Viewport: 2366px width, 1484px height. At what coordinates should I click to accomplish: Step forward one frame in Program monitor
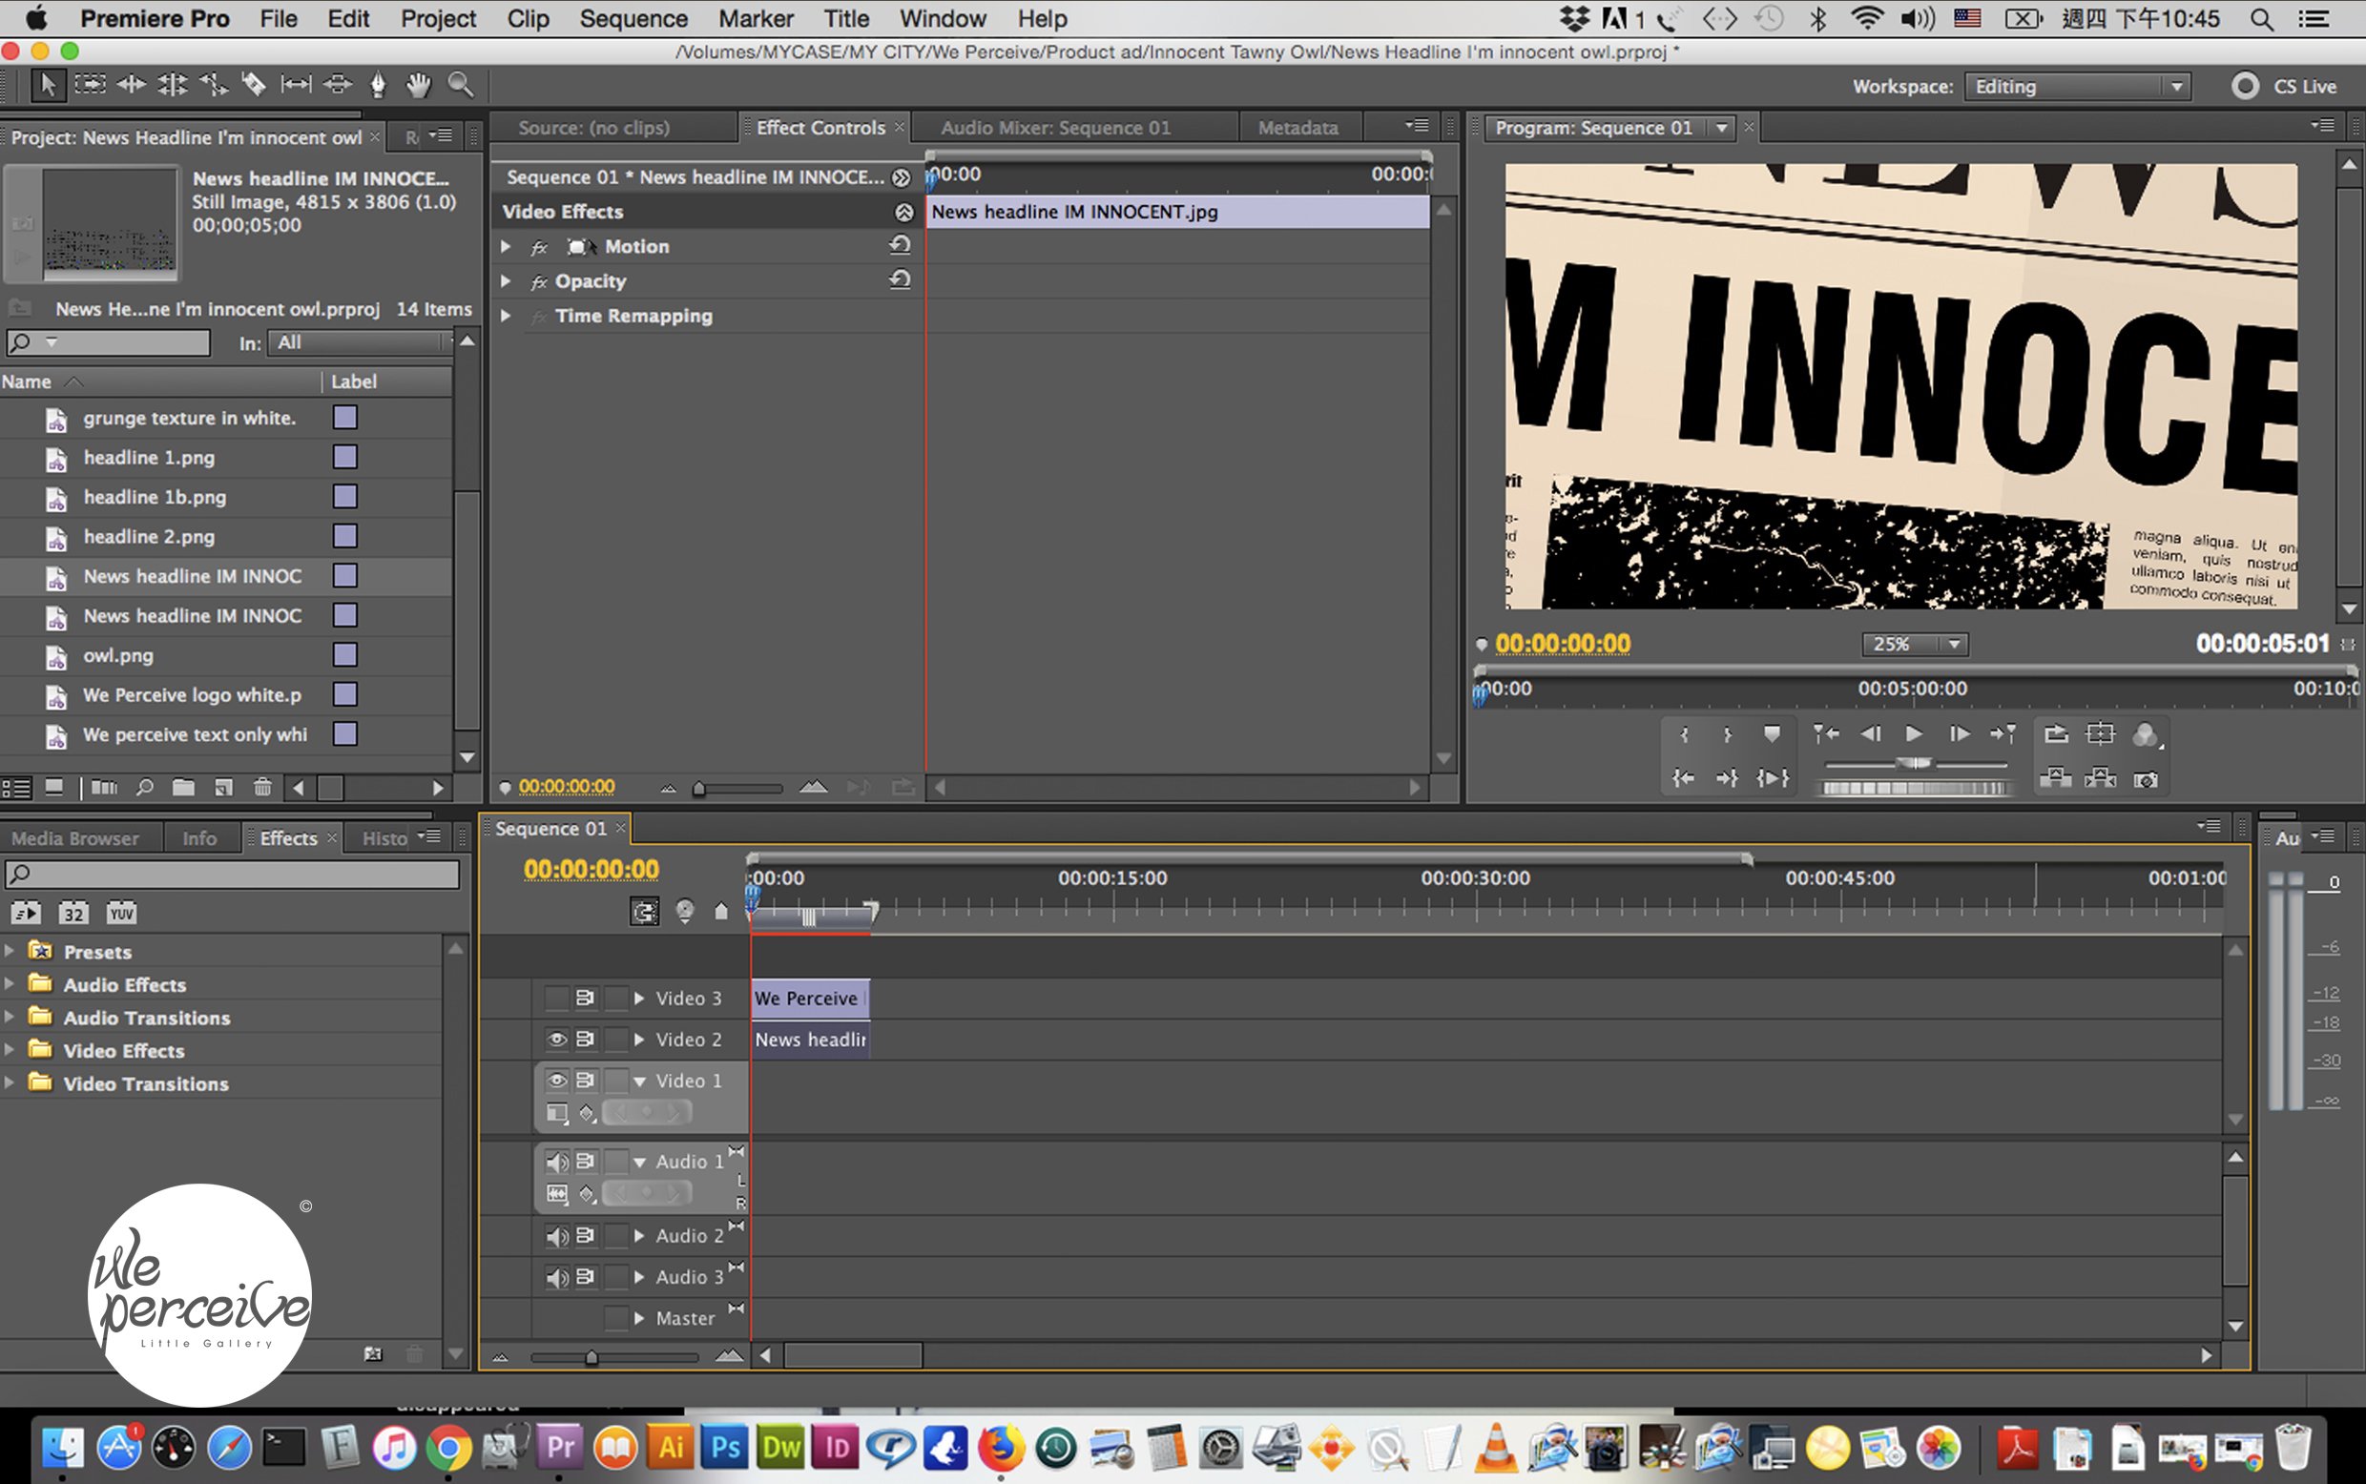point(1959,734)
